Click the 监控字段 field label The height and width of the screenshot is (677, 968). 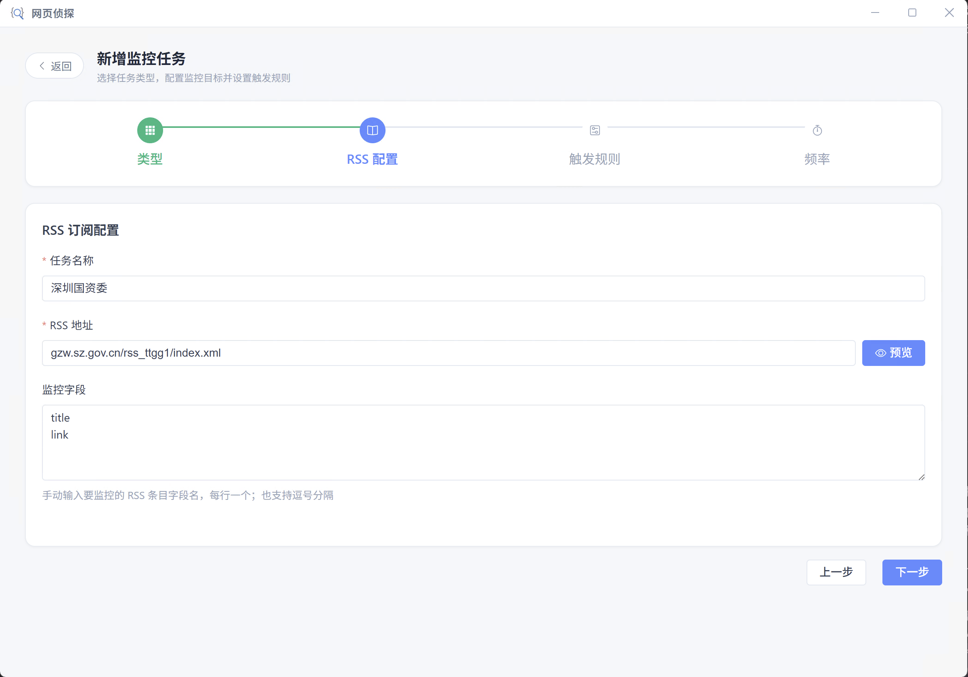[64, 390]
